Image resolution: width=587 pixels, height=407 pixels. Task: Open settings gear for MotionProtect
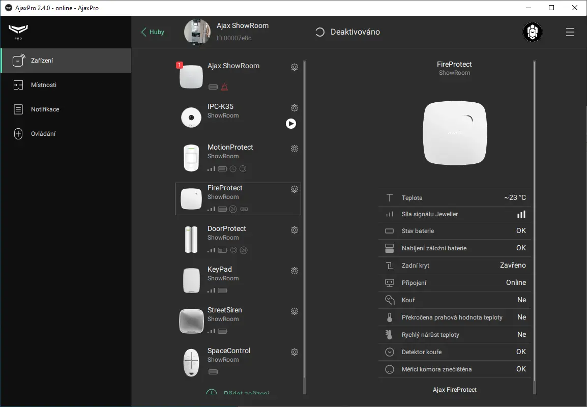[x=295, y=149]
